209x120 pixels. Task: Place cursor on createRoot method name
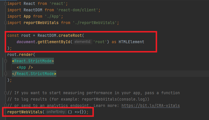point(70,35)
